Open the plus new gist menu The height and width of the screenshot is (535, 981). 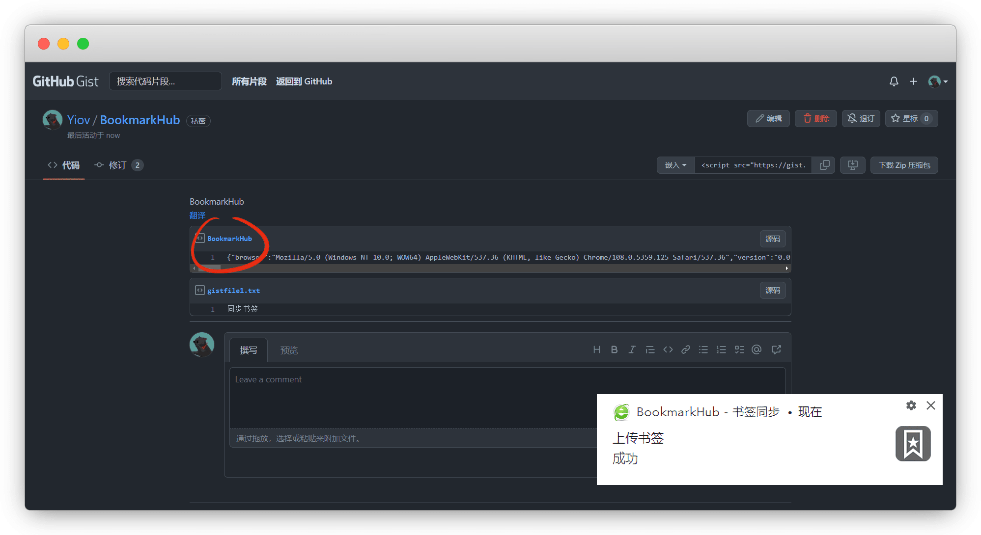pos(913,81)
